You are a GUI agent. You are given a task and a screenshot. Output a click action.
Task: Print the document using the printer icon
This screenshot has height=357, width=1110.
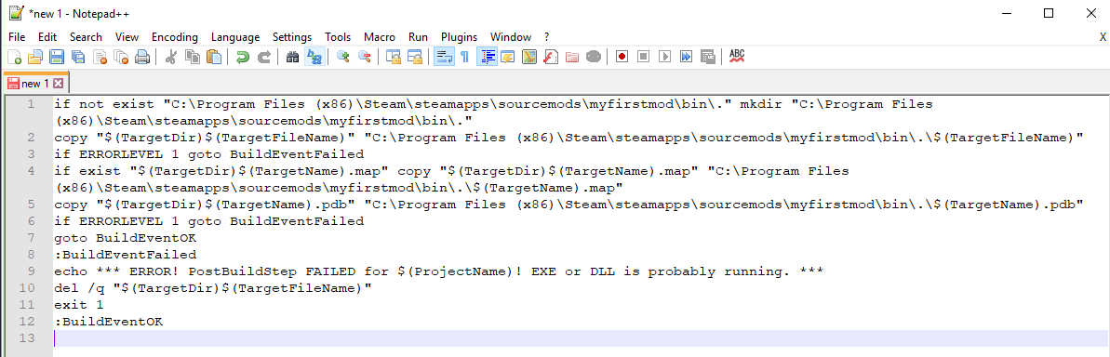(x=142, y=58)
